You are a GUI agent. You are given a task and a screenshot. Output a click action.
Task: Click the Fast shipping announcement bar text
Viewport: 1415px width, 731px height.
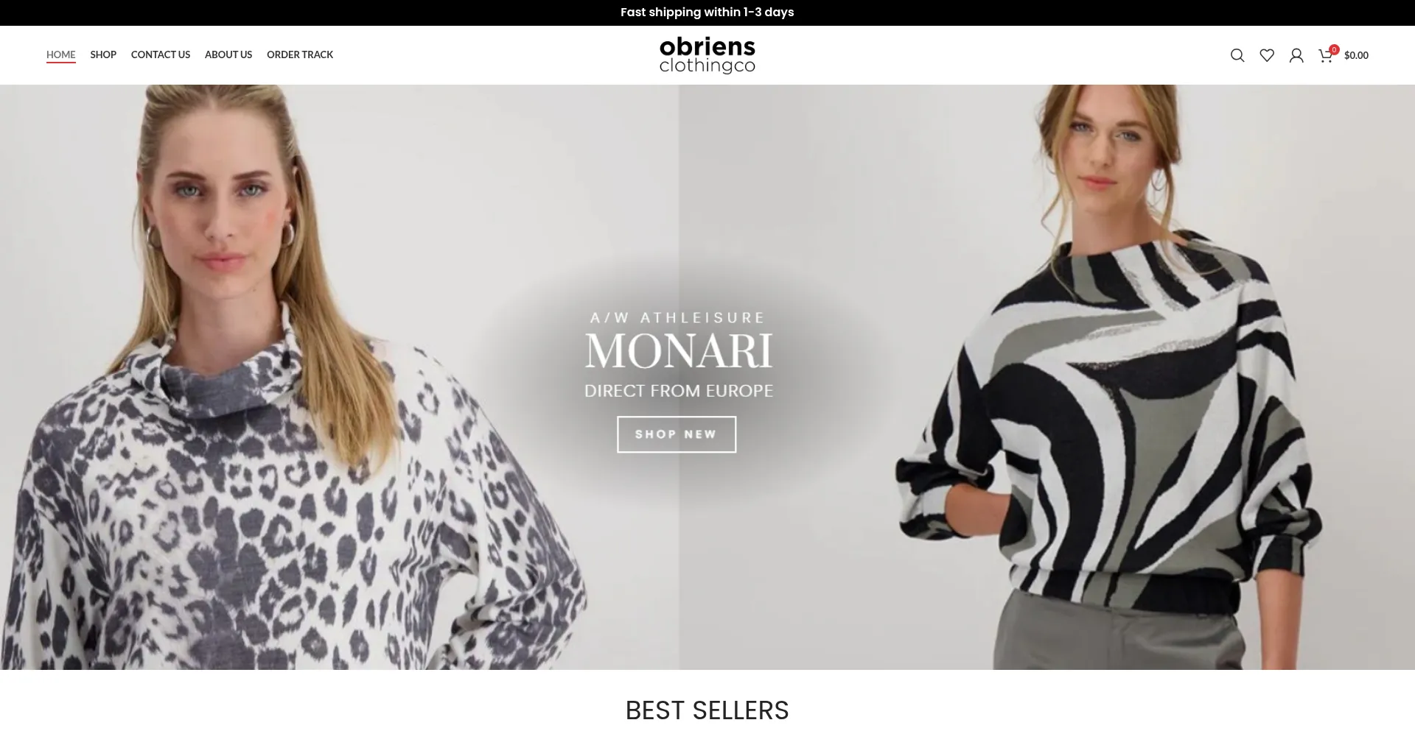[707, 13]
